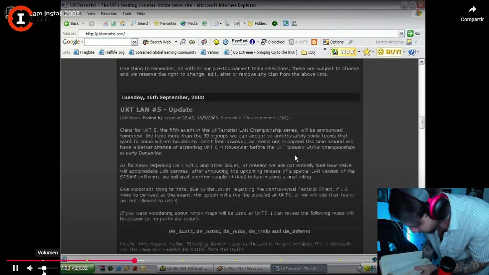Image resolution: width=489 pixels, height=275 pixels.
Task: Refresh the current page
Action: pos(113,24)
